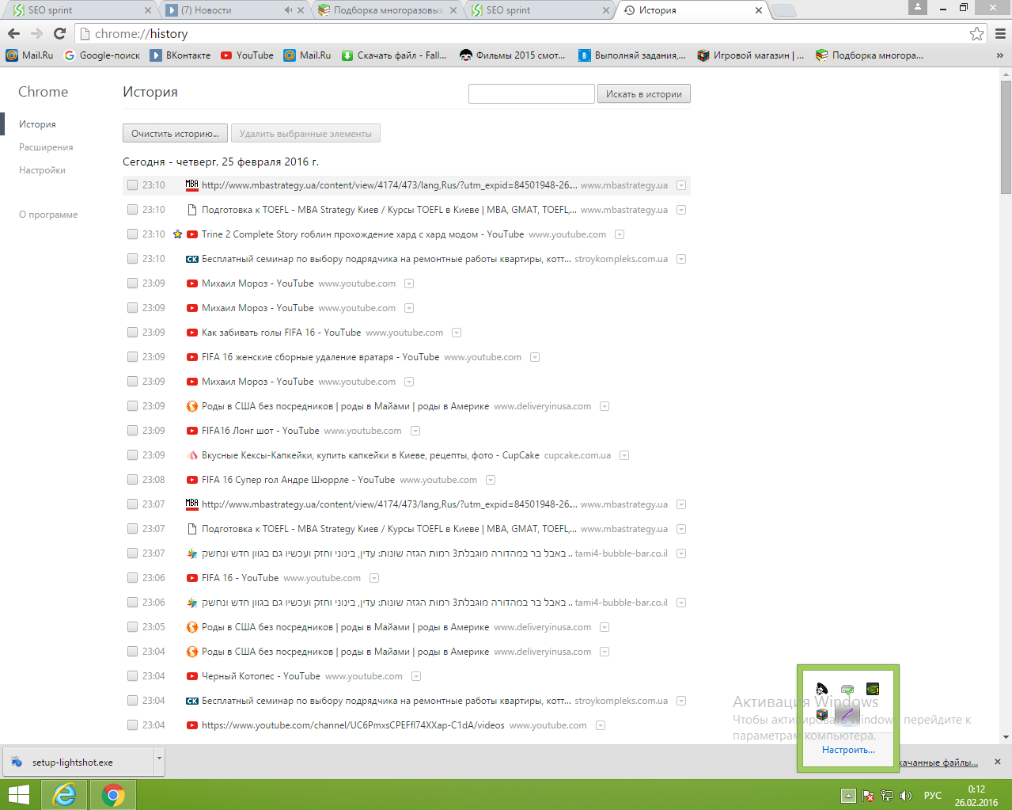Click the chrome://history address bar

coord(522,33)
